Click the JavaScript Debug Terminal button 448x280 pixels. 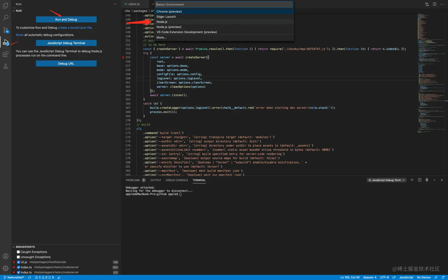click(66, 43)
